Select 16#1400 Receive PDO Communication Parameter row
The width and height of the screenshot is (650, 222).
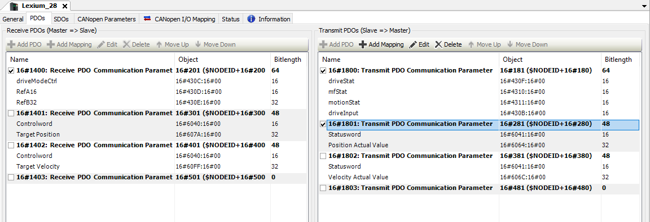tap(157, 71)
